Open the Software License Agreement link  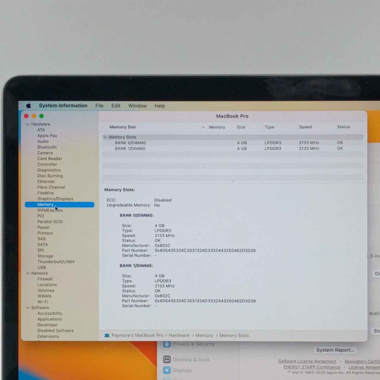pyautogui.click(x=307, y=361)
